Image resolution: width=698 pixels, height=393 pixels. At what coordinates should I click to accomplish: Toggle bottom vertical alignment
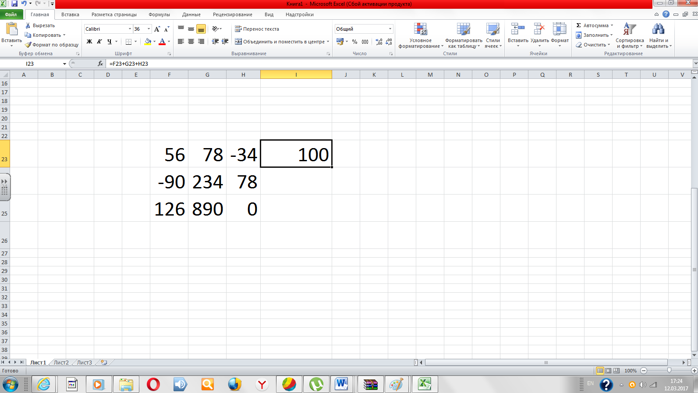click(201, 29)
